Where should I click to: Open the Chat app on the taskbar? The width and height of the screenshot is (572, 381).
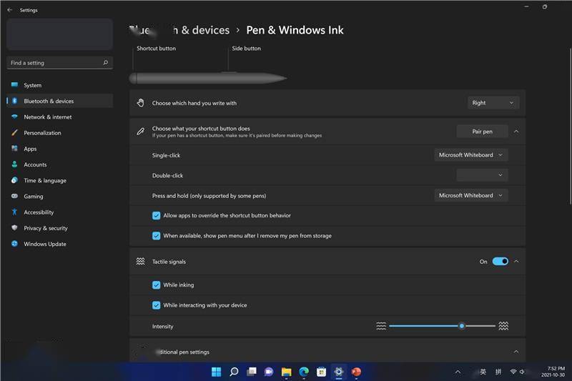tap(269, 372)
